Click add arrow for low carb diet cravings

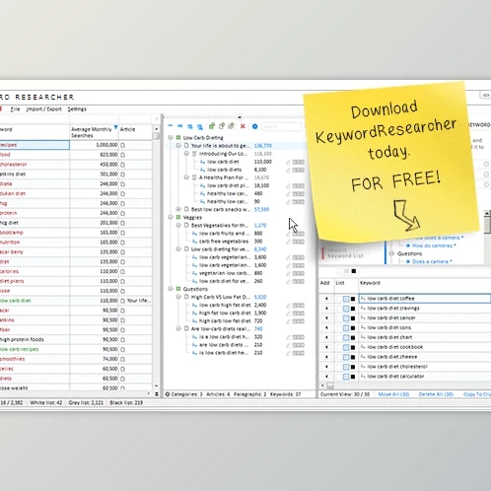coord(326,309)
